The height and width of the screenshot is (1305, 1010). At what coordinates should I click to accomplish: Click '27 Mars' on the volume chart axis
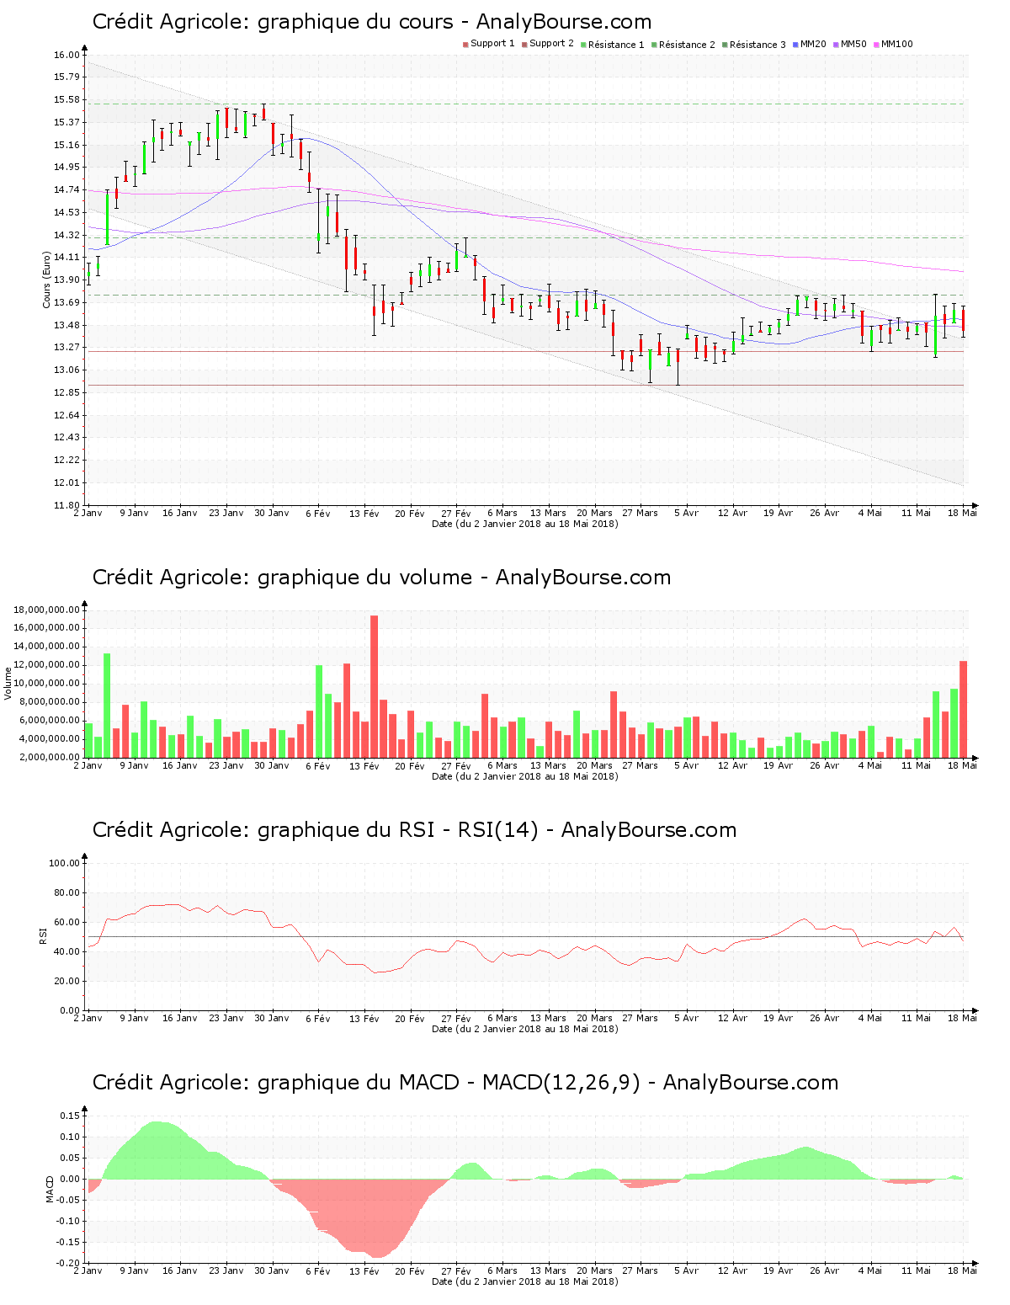point(641,765)
